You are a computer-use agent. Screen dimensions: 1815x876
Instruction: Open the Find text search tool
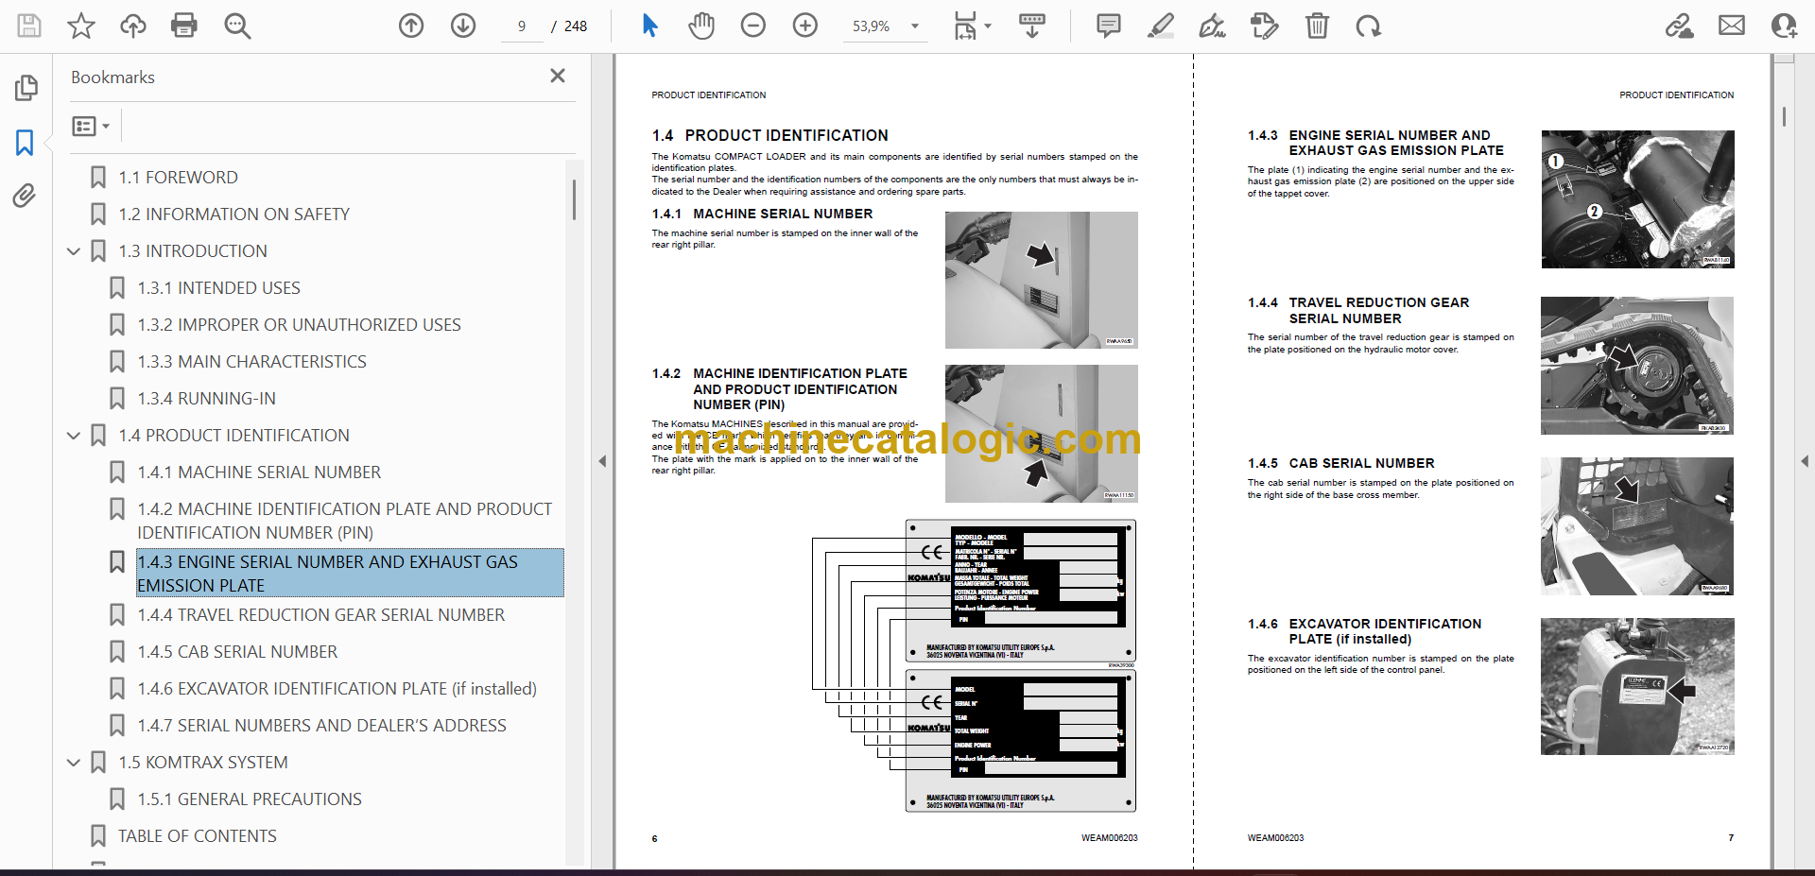tap(237, 26)
